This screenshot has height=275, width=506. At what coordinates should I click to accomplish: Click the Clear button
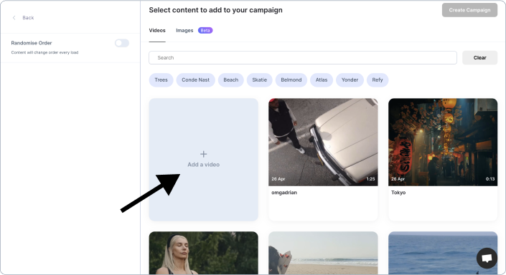[479, 57]
